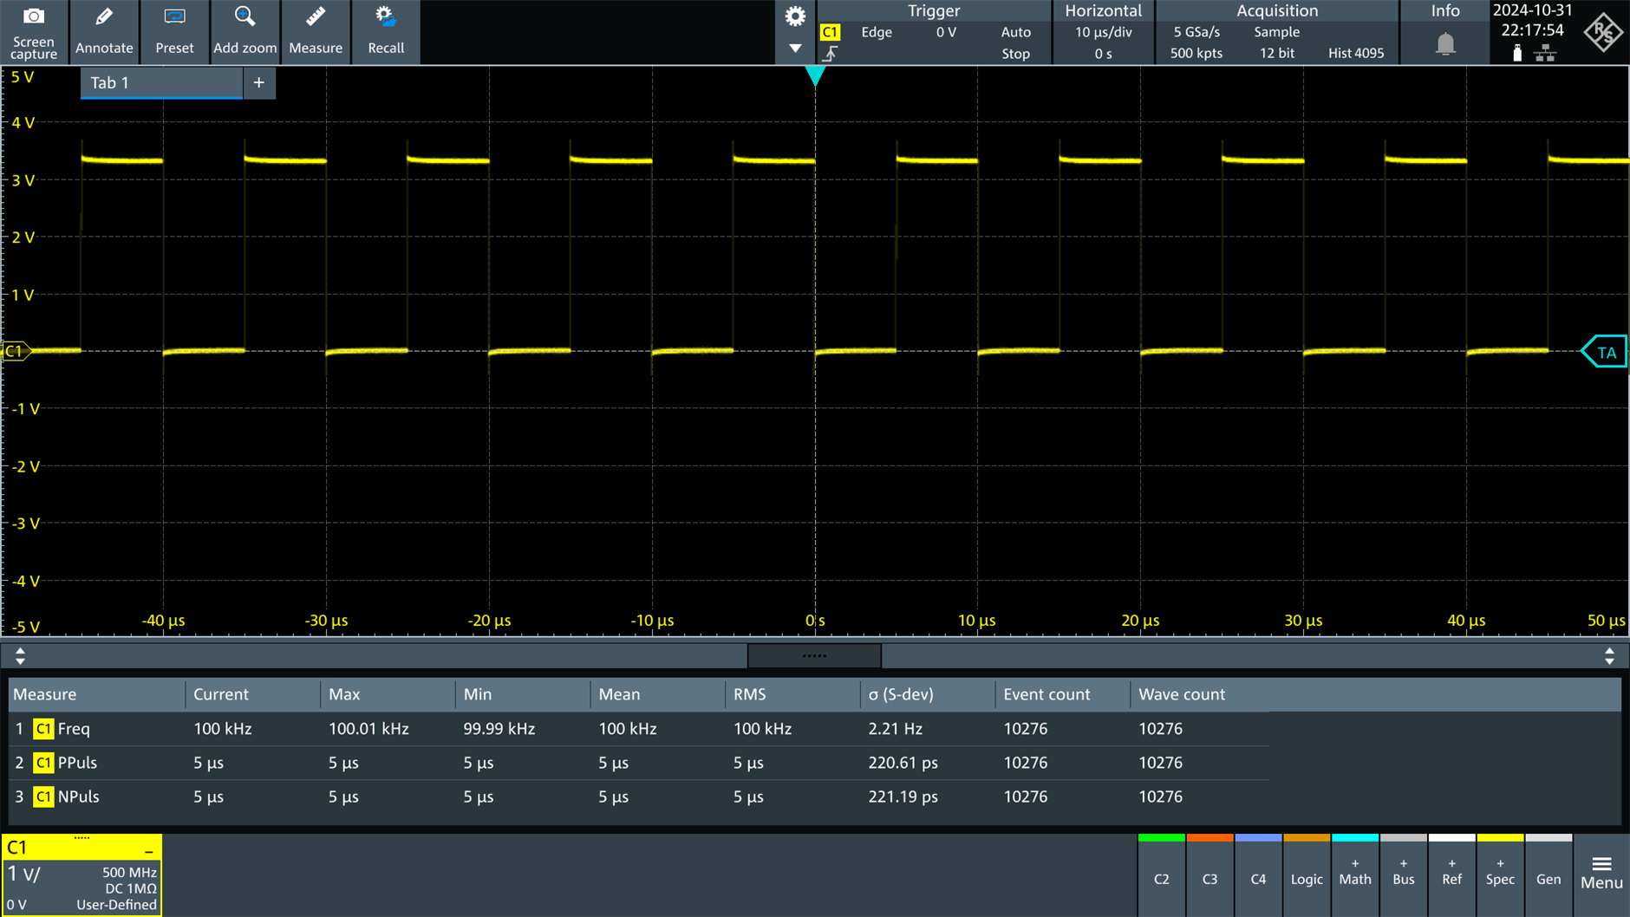Open the Gen generator settings

(1548, 875)
